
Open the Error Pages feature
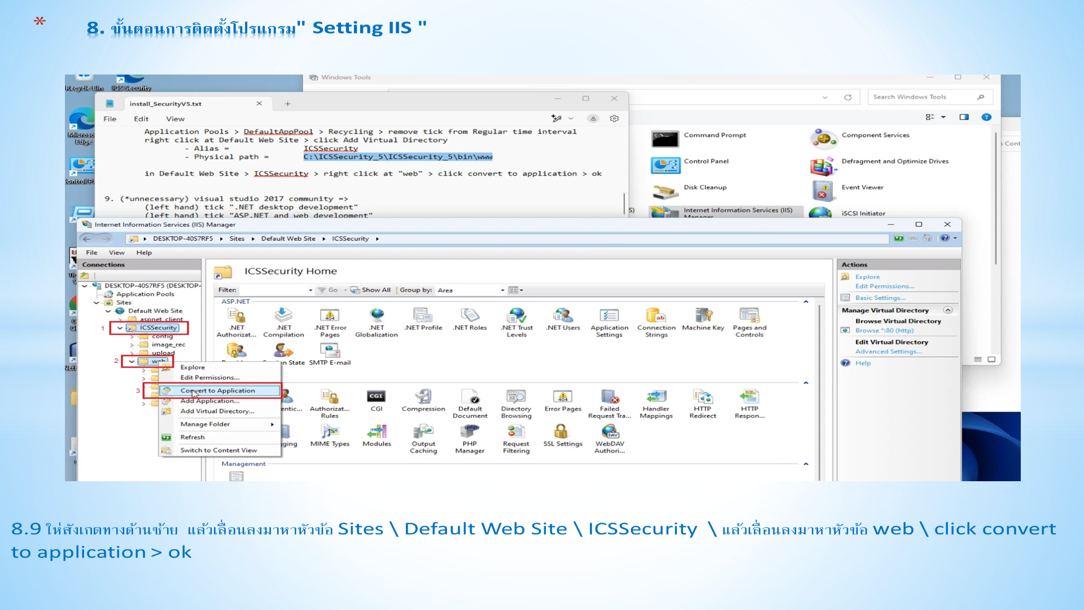click(x=563, y=400)
